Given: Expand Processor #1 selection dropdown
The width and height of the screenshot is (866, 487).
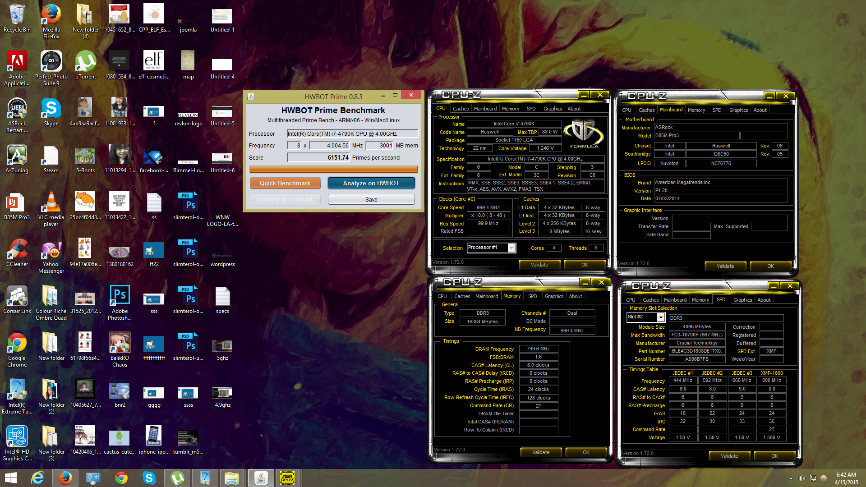Looking at the screenshot, I should click(511, 248).
